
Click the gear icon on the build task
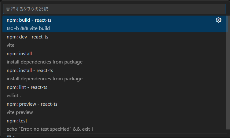pos(218,20)
